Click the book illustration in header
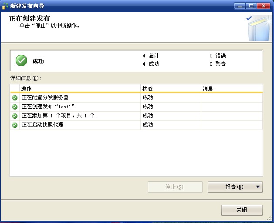Image resolution: width=274 pixels, height=223 pixels. tap(259, 28)
